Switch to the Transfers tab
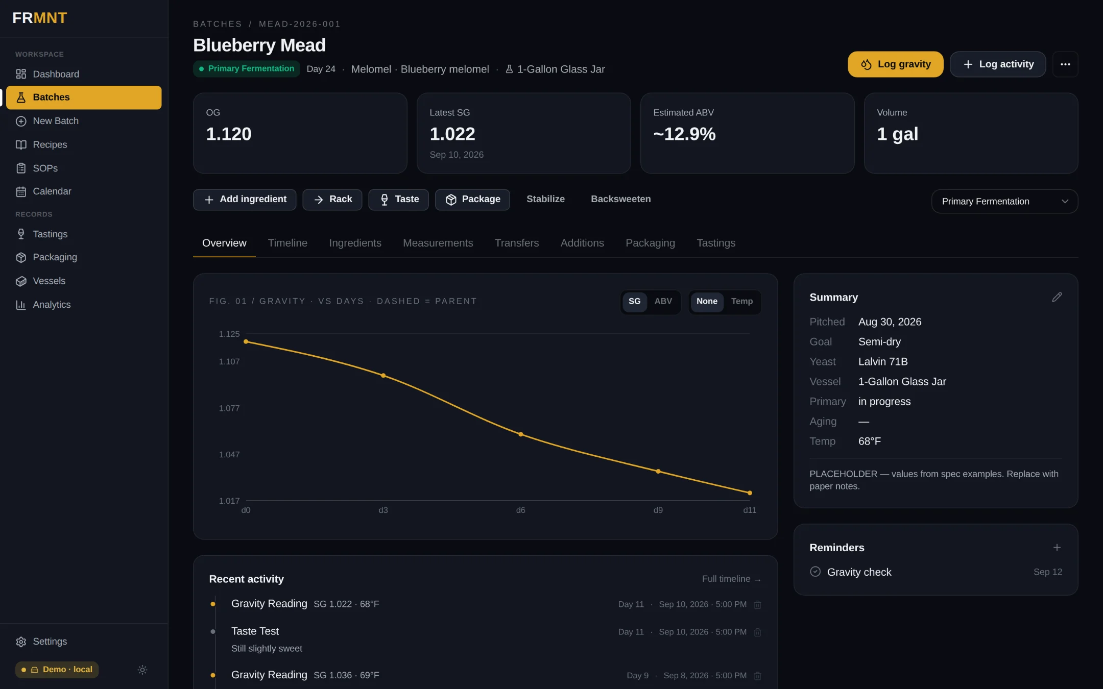1103x689 pixels. tap(516, 243)
